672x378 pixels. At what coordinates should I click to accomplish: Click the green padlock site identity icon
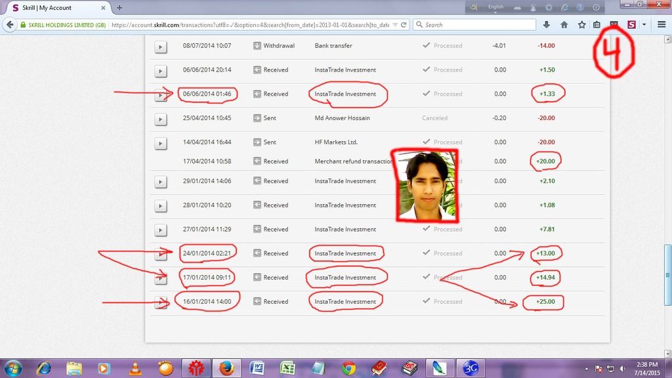coord(23,25)
